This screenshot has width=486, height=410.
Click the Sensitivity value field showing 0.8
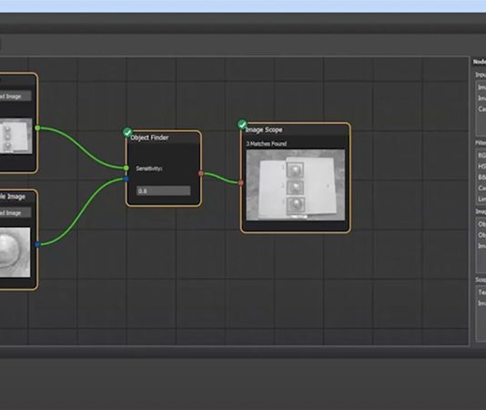click(163, 191)
